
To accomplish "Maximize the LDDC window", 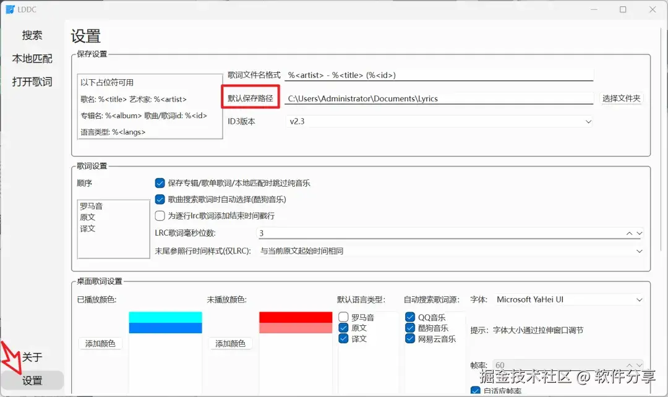I will pyautogui.click(x=623, y=9).
